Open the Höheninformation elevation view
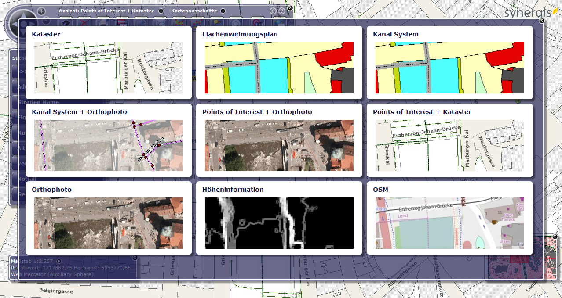 [x=279, y=218]
